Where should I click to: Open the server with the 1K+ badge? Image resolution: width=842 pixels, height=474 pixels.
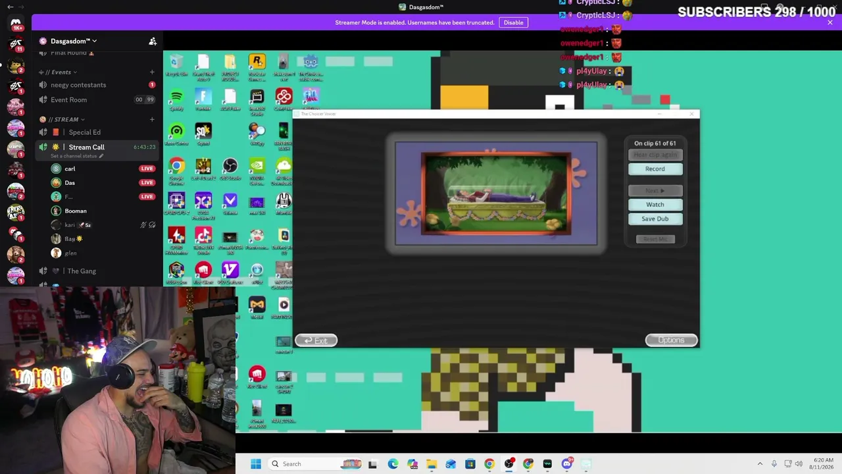tap(16, 24)
